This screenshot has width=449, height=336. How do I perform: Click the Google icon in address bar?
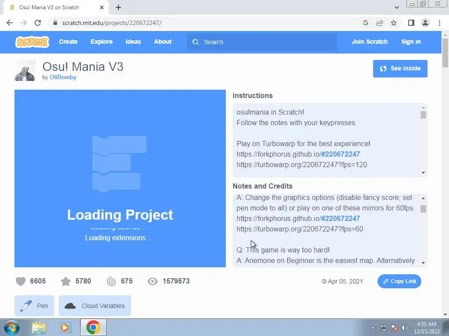[365, 23]
